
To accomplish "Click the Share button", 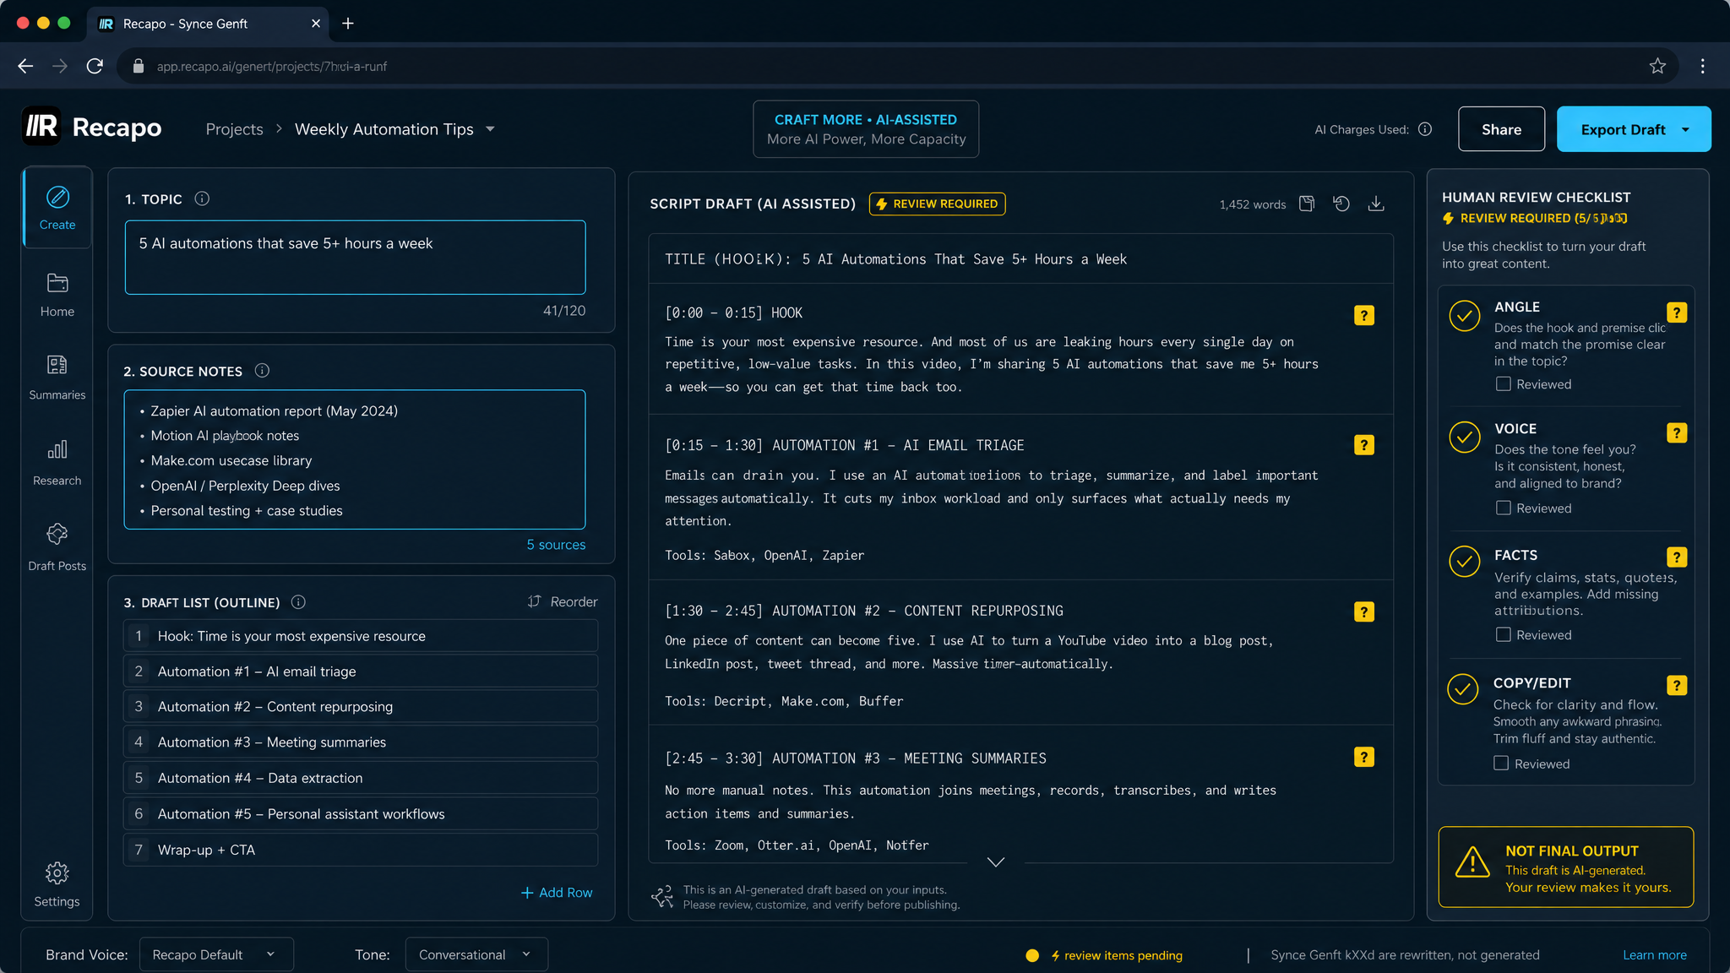I will pyautogui.click(x=1501, y=129).
